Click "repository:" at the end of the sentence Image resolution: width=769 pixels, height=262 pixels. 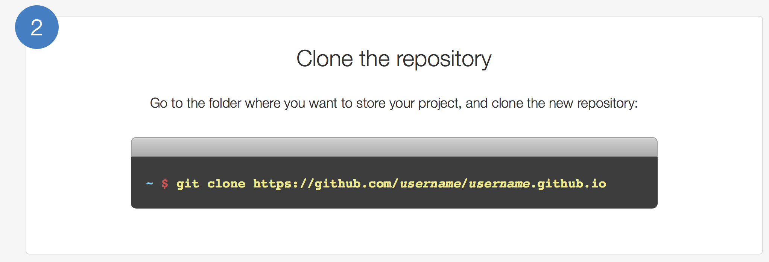coord(607,104)
